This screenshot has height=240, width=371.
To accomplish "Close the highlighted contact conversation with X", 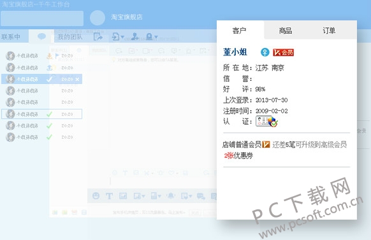I will 77,80.
